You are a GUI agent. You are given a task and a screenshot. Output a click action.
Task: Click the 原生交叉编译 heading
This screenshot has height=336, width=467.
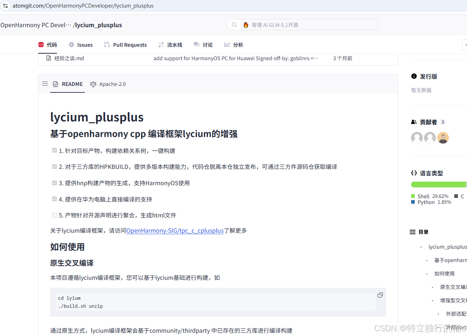point(72,263)
